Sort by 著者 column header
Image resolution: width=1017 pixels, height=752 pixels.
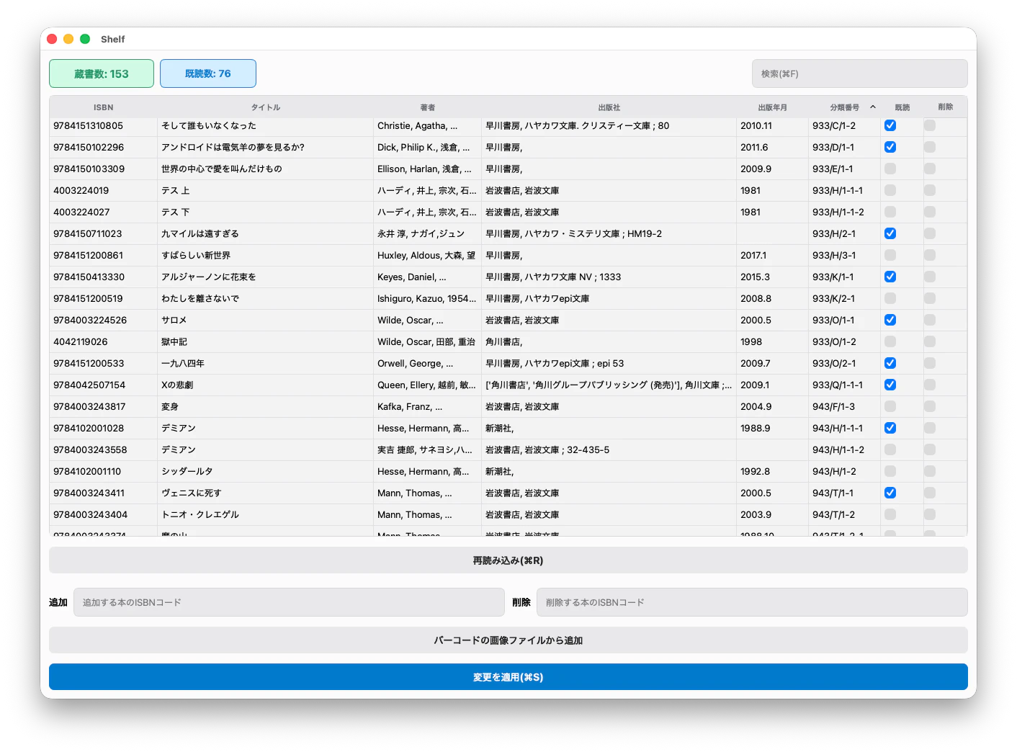point(427,107)
